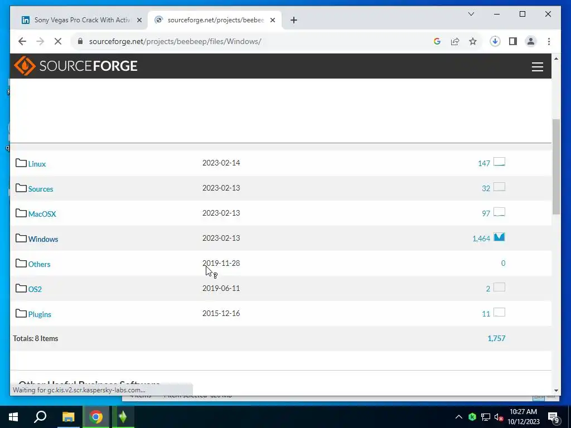This screenshot has height=428, width=571.
Task: Click the Google icon in address bar
Action: 437,41
